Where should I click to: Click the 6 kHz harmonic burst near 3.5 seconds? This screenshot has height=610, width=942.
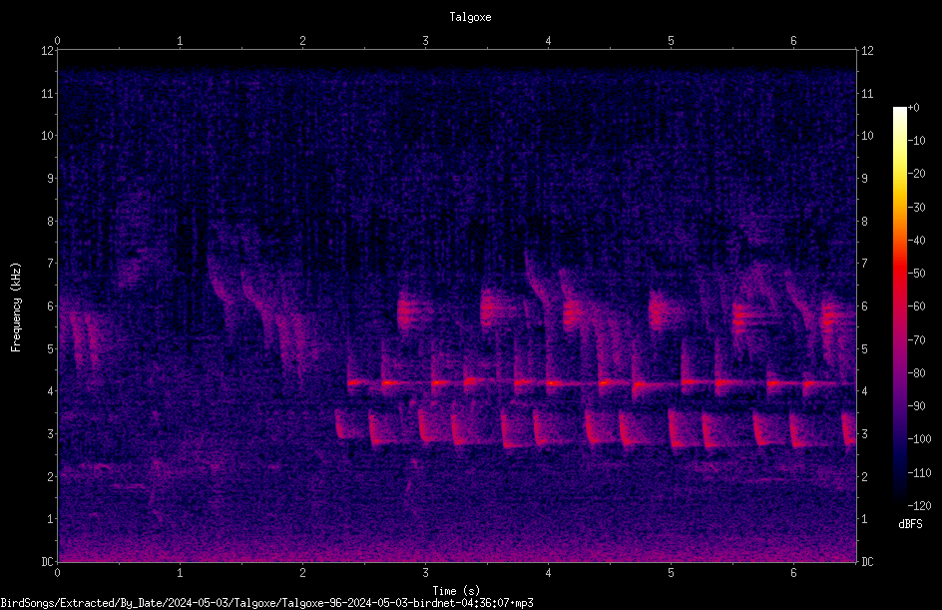[494, 309]
